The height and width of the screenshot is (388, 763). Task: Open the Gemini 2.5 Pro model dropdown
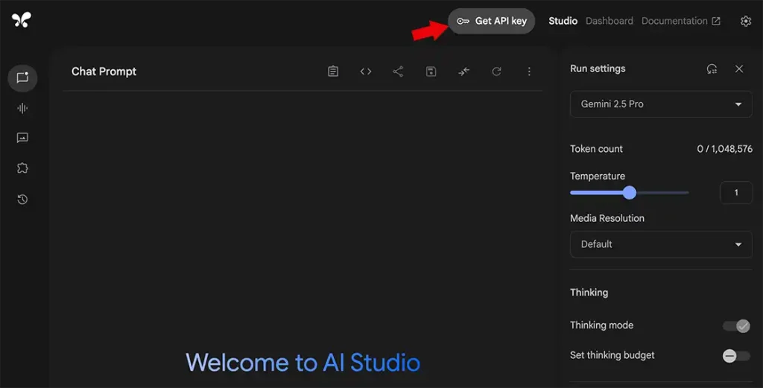pos(661,104)
